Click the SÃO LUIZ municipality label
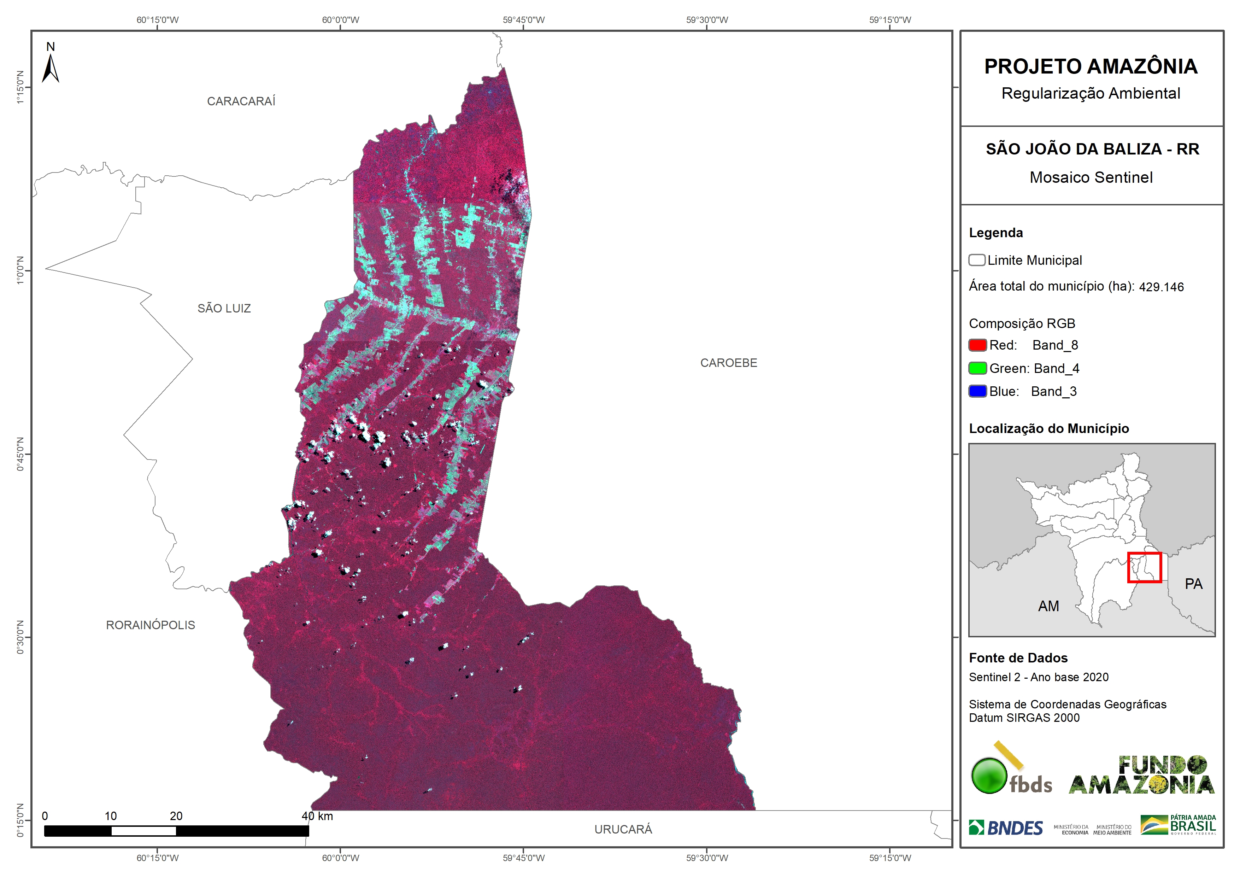This screenshot has height=877, width=1240. (224, 309)
